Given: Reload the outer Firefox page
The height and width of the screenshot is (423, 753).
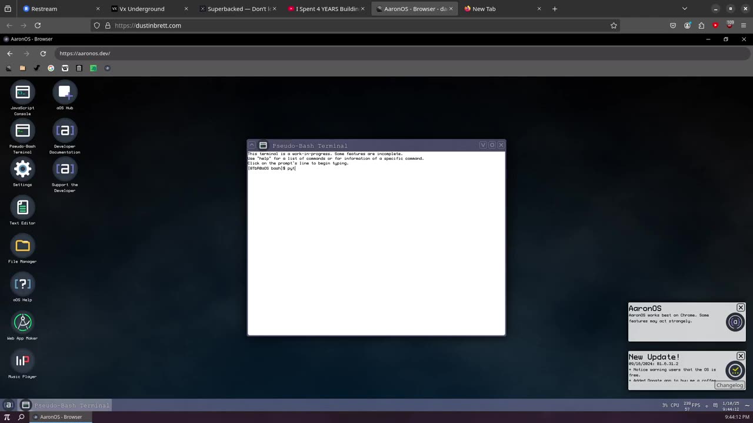Looking at the screenshot, I should tap(38, 25).
